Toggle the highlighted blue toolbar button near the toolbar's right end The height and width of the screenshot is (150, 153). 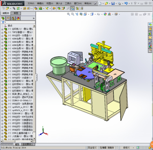(x=72, y=9)
